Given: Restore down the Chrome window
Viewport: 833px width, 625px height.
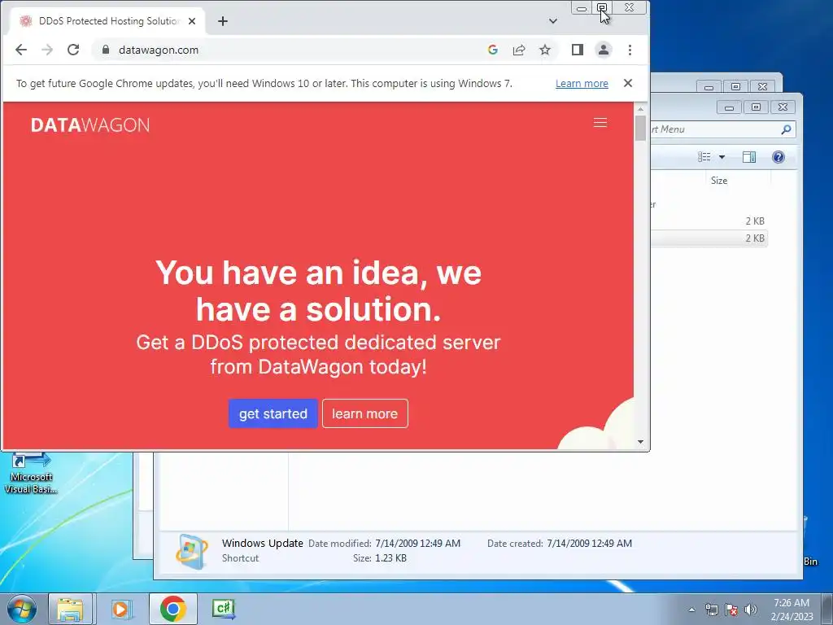Looking at the screenshot, I should (x=602, y=7).
